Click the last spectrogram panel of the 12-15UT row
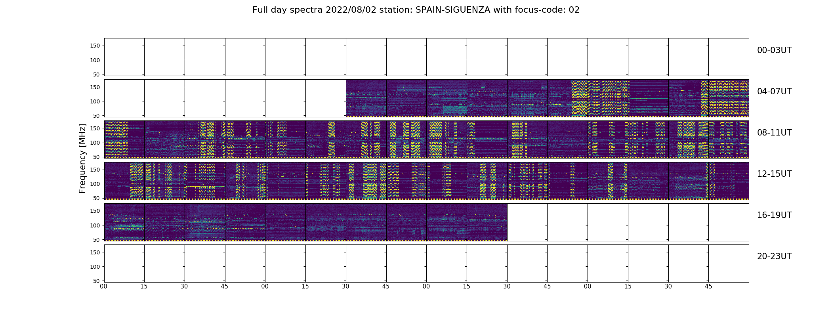832x317 pixels. pyautogui.click(x=729, y=181)
